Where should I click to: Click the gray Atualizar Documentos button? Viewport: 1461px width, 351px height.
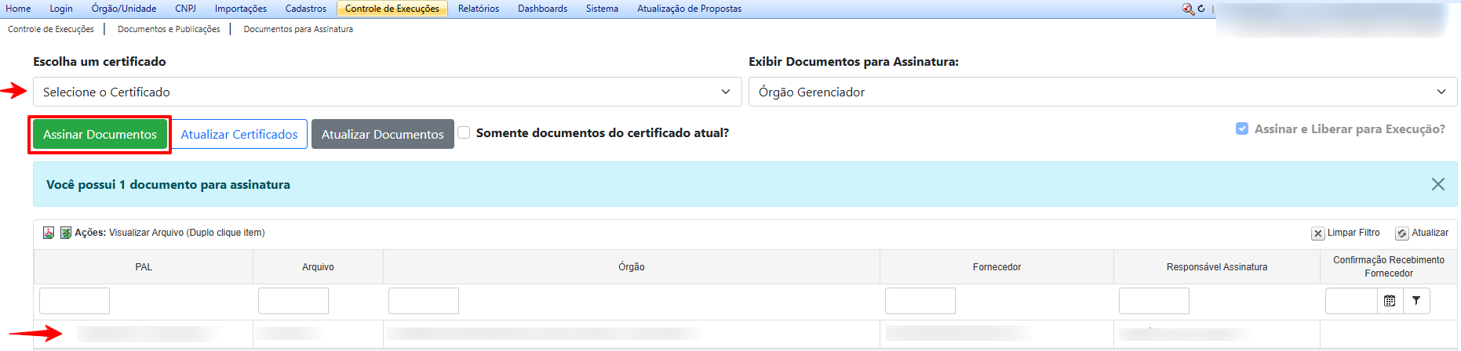(x=382, y=134)
